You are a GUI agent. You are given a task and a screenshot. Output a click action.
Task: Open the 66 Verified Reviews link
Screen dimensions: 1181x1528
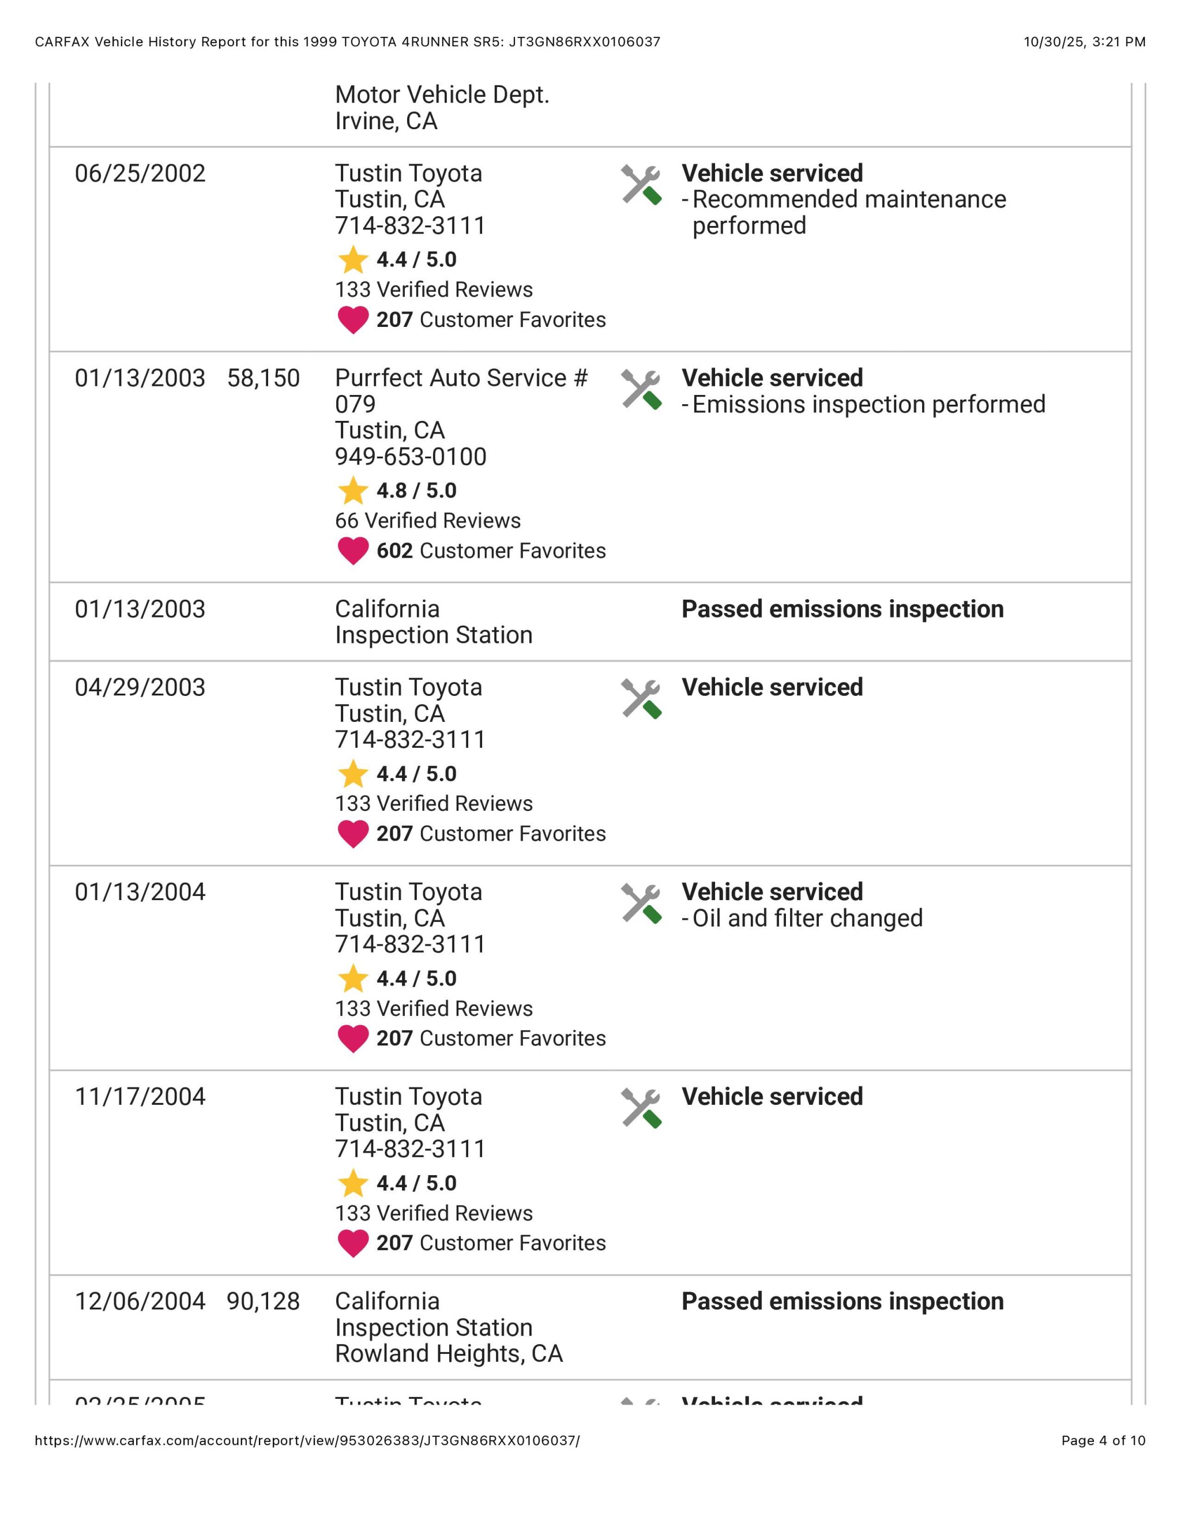(x=427, y=521)
